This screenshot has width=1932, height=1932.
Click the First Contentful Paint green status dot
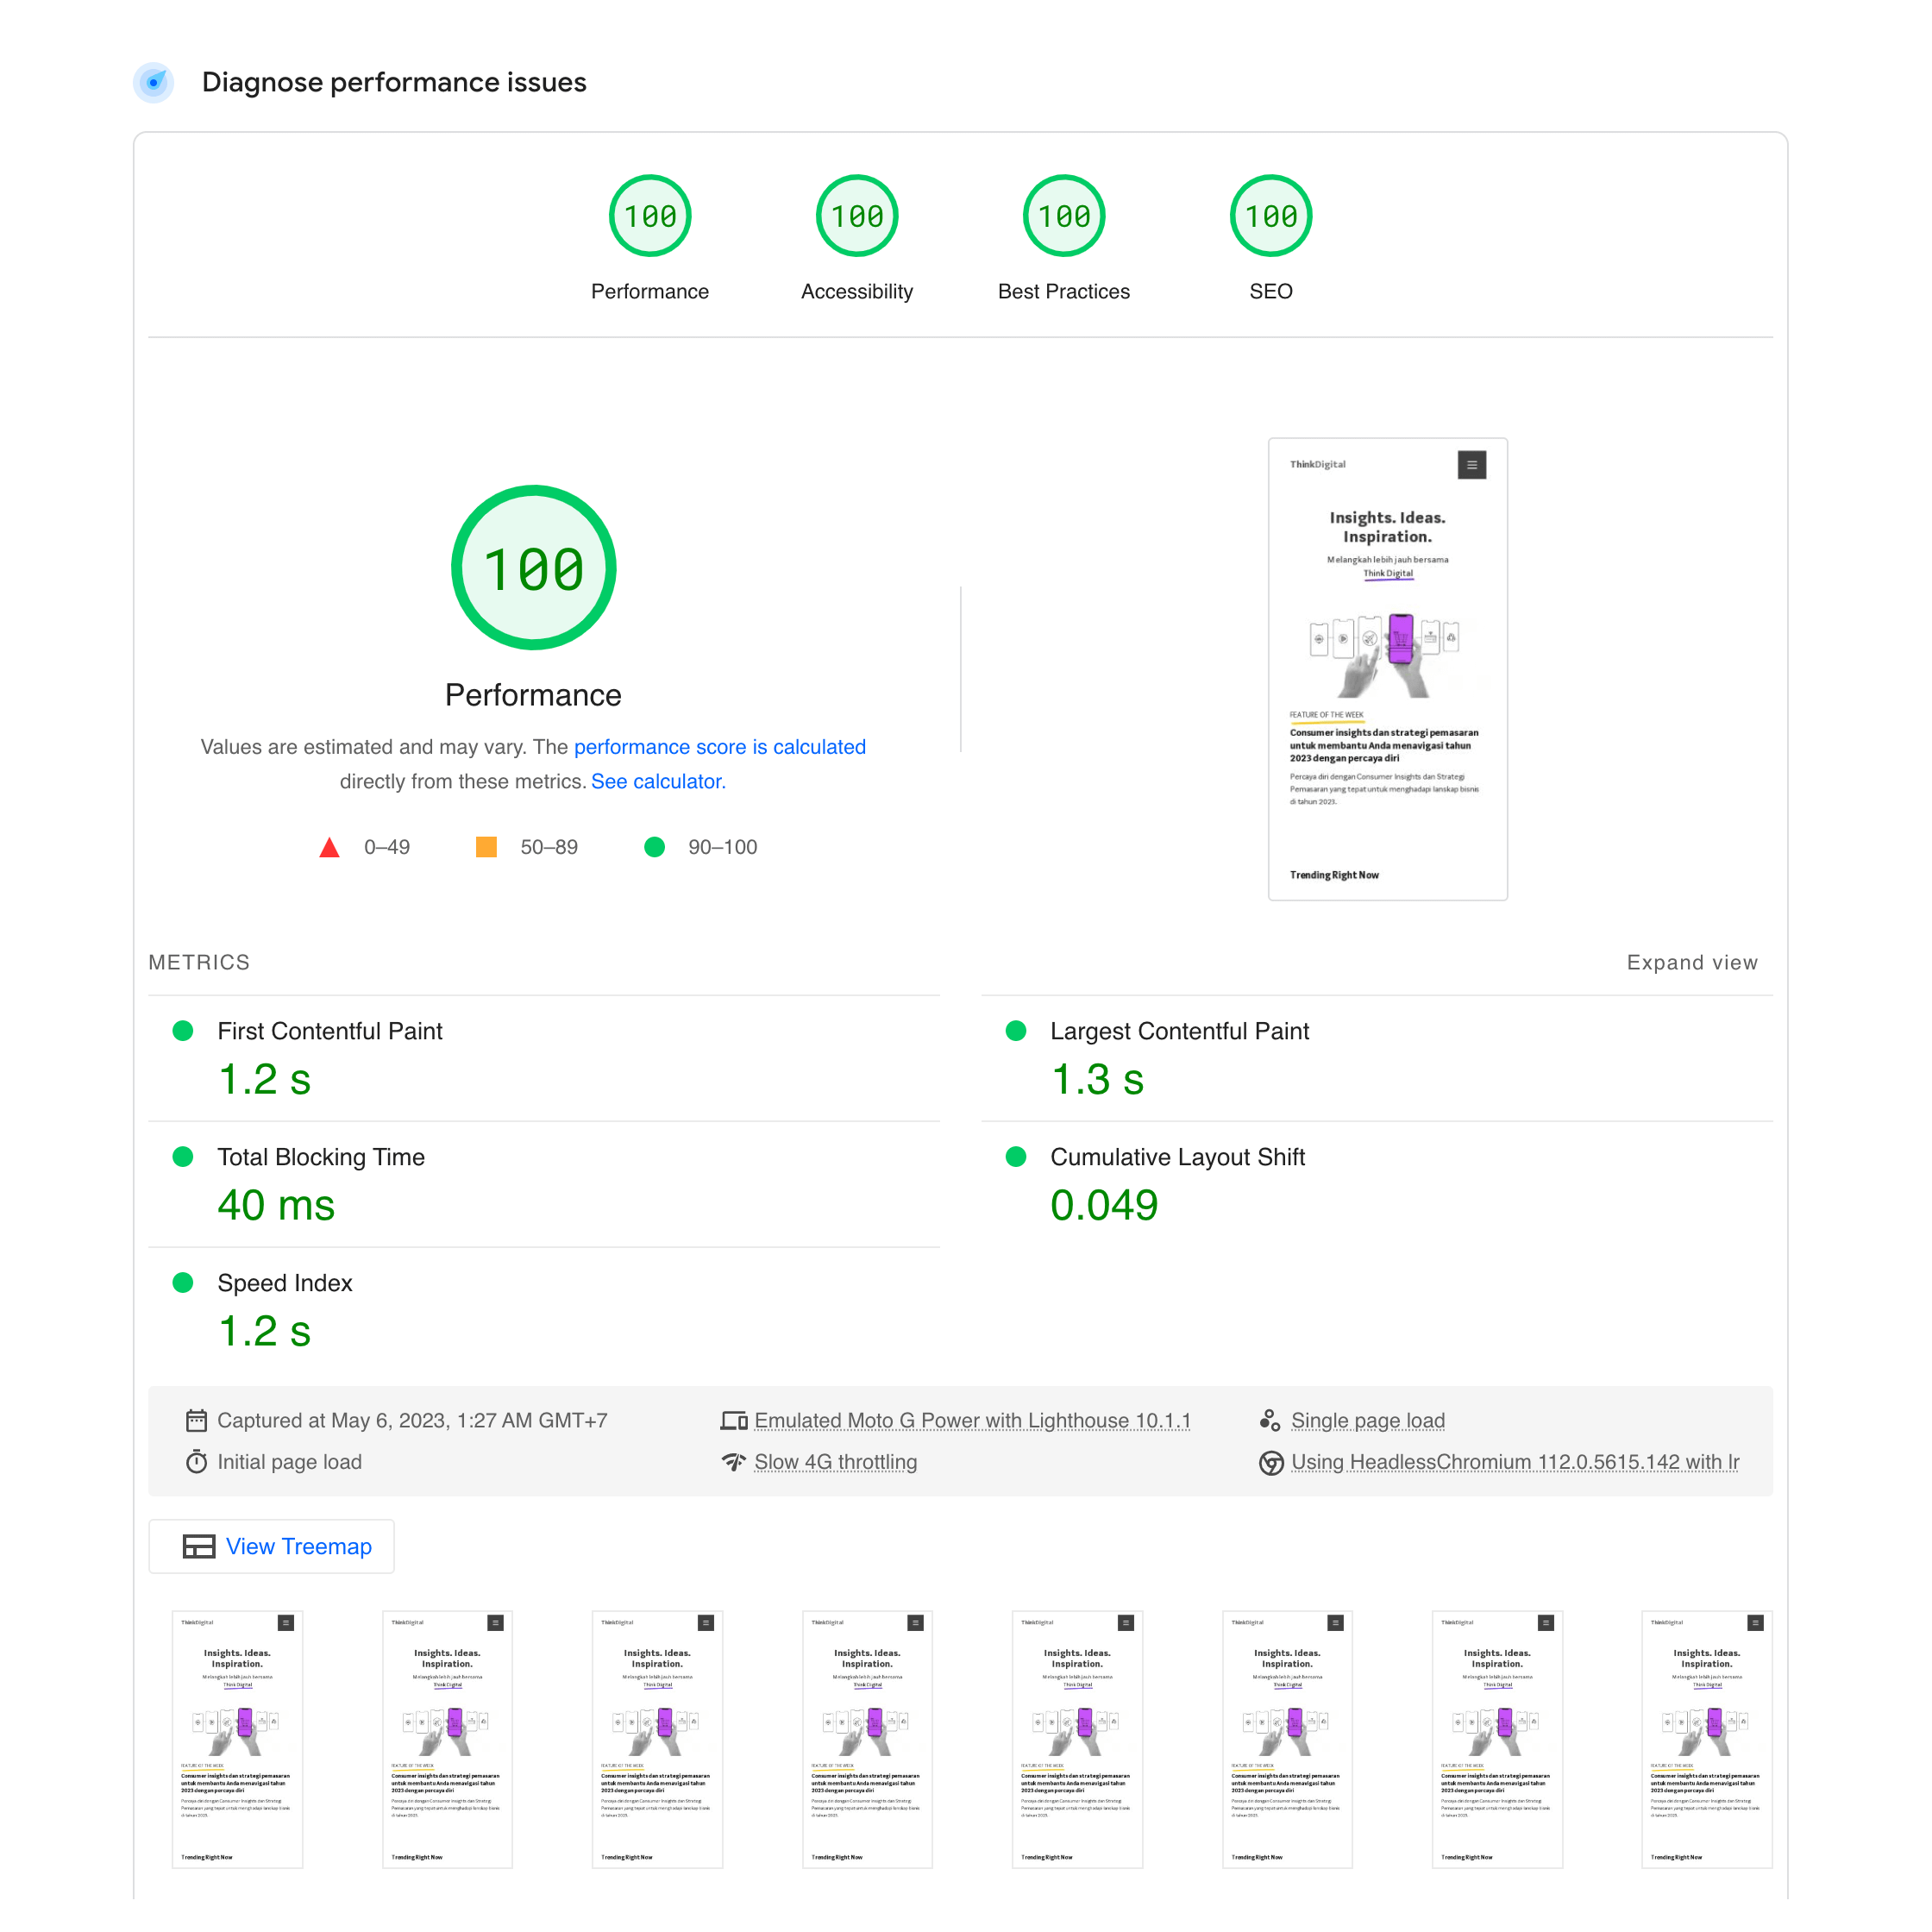183,1031
